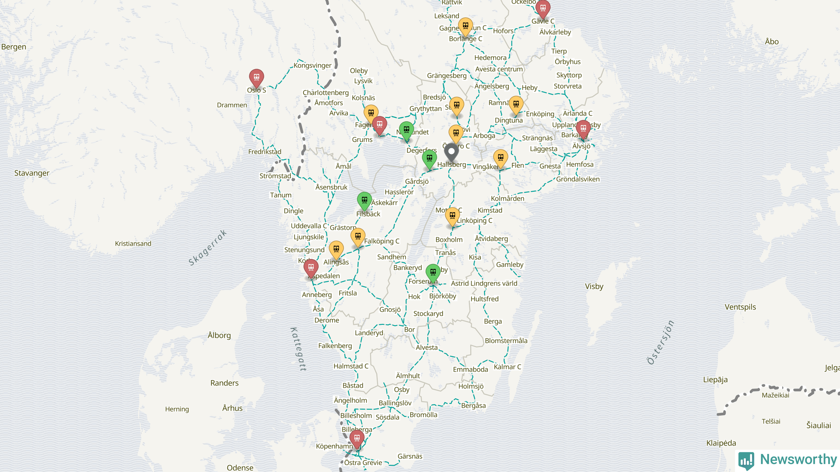This screenshot has height=472, width=840.
Task: Select the yellow train marker at Borlänge C
Action: pyautogui.click(x=465, y=26)
